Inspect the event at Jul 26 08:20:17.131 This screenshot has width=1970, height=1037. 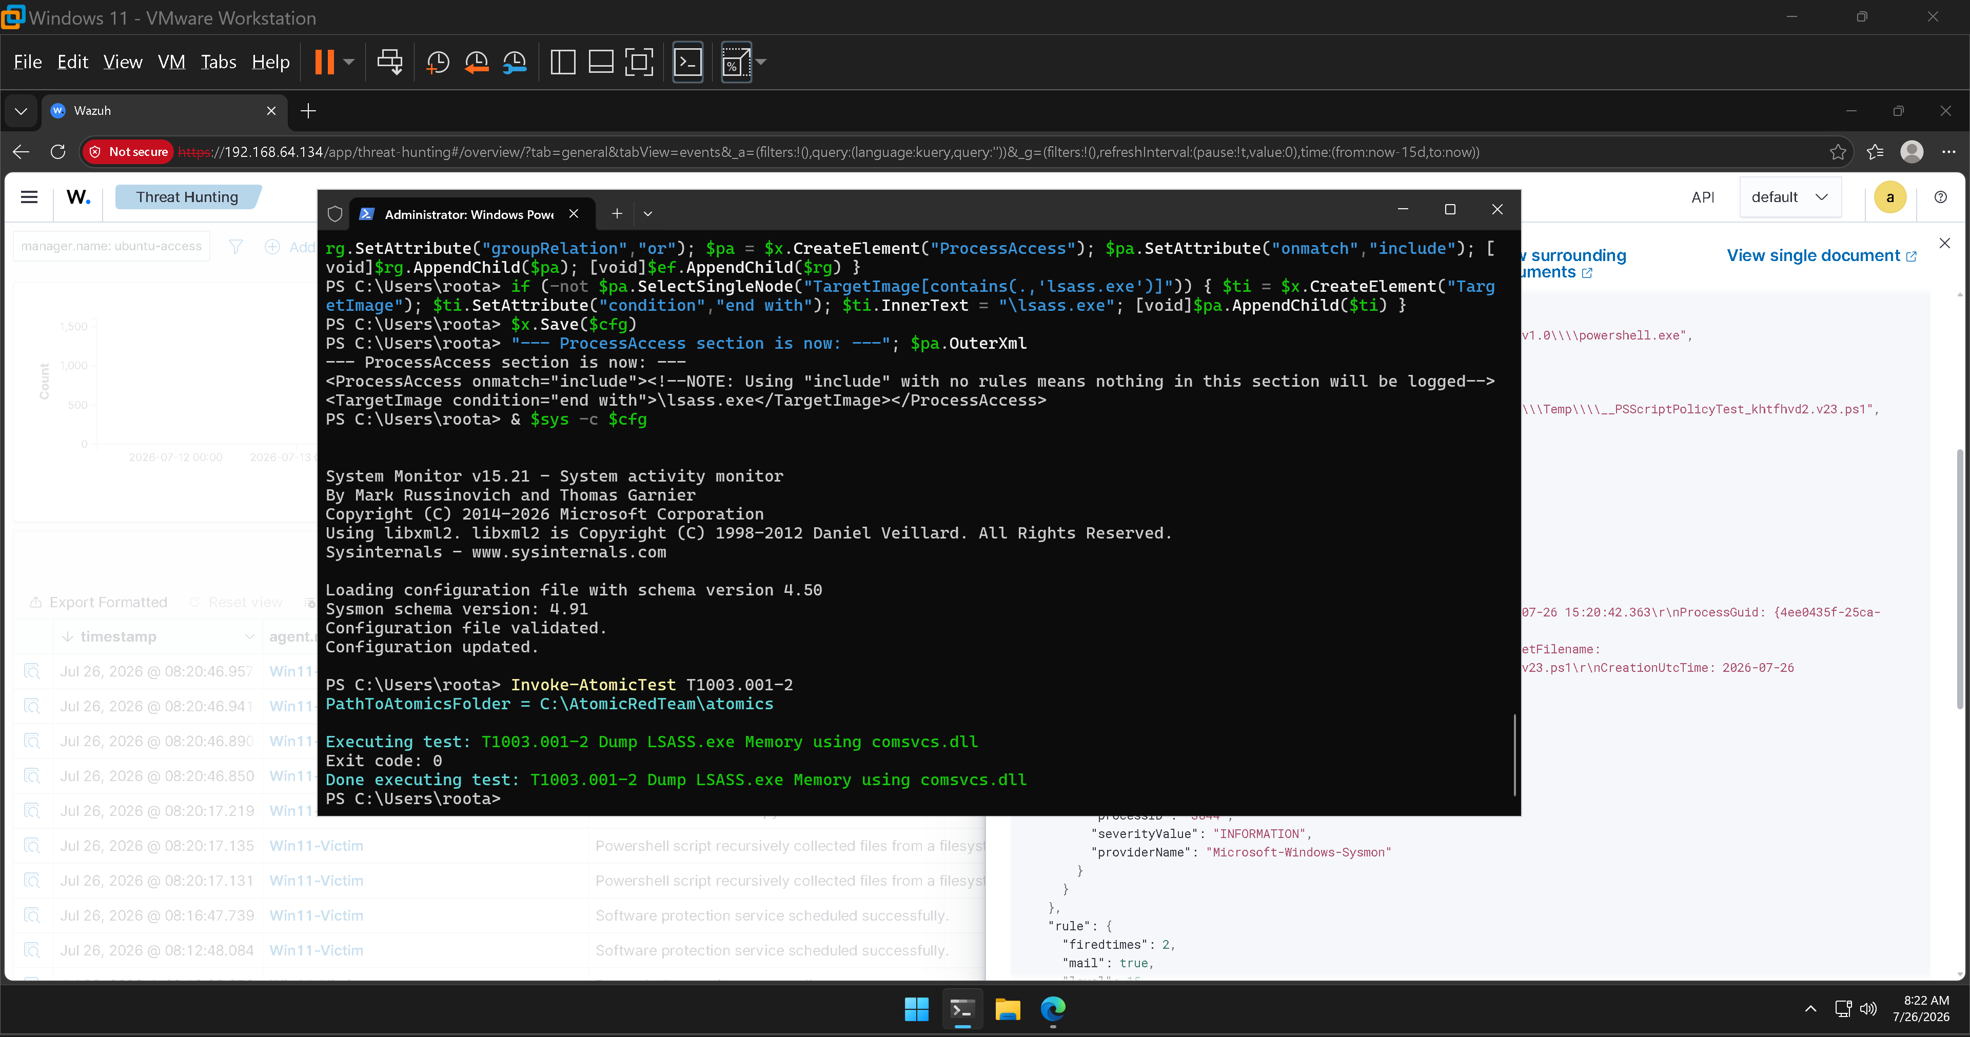click(x=31, y=881)
